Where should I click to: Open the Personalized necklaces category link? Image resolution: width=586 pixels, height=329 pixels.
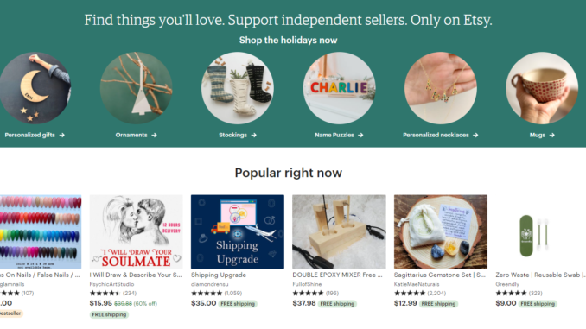pos(436,136)
